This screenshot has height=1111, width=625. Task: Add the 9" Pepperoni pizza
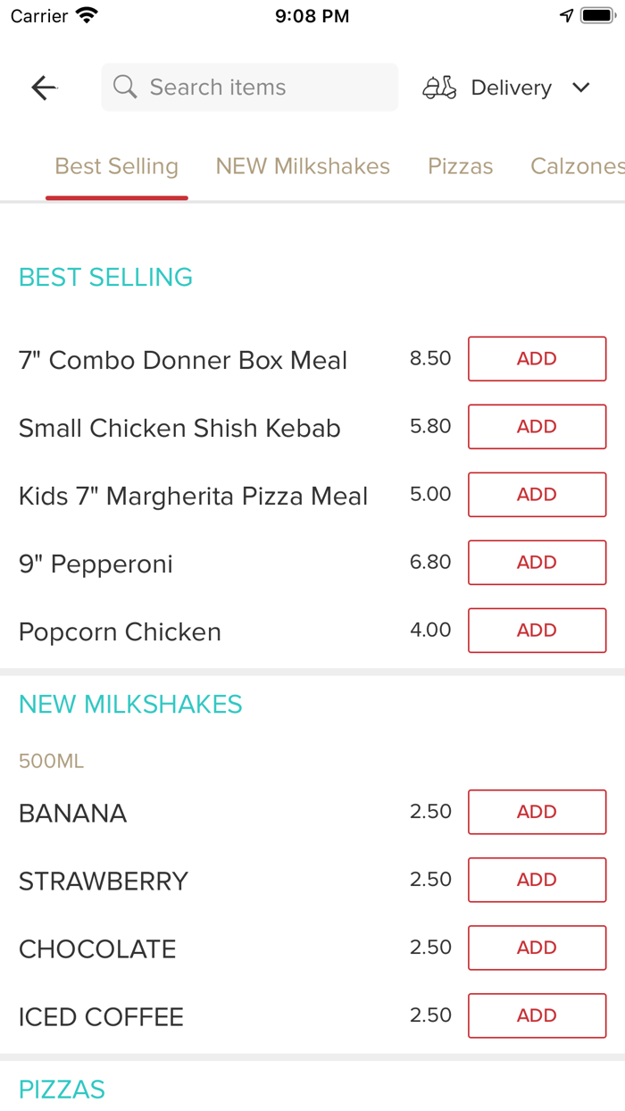point(537,562)
